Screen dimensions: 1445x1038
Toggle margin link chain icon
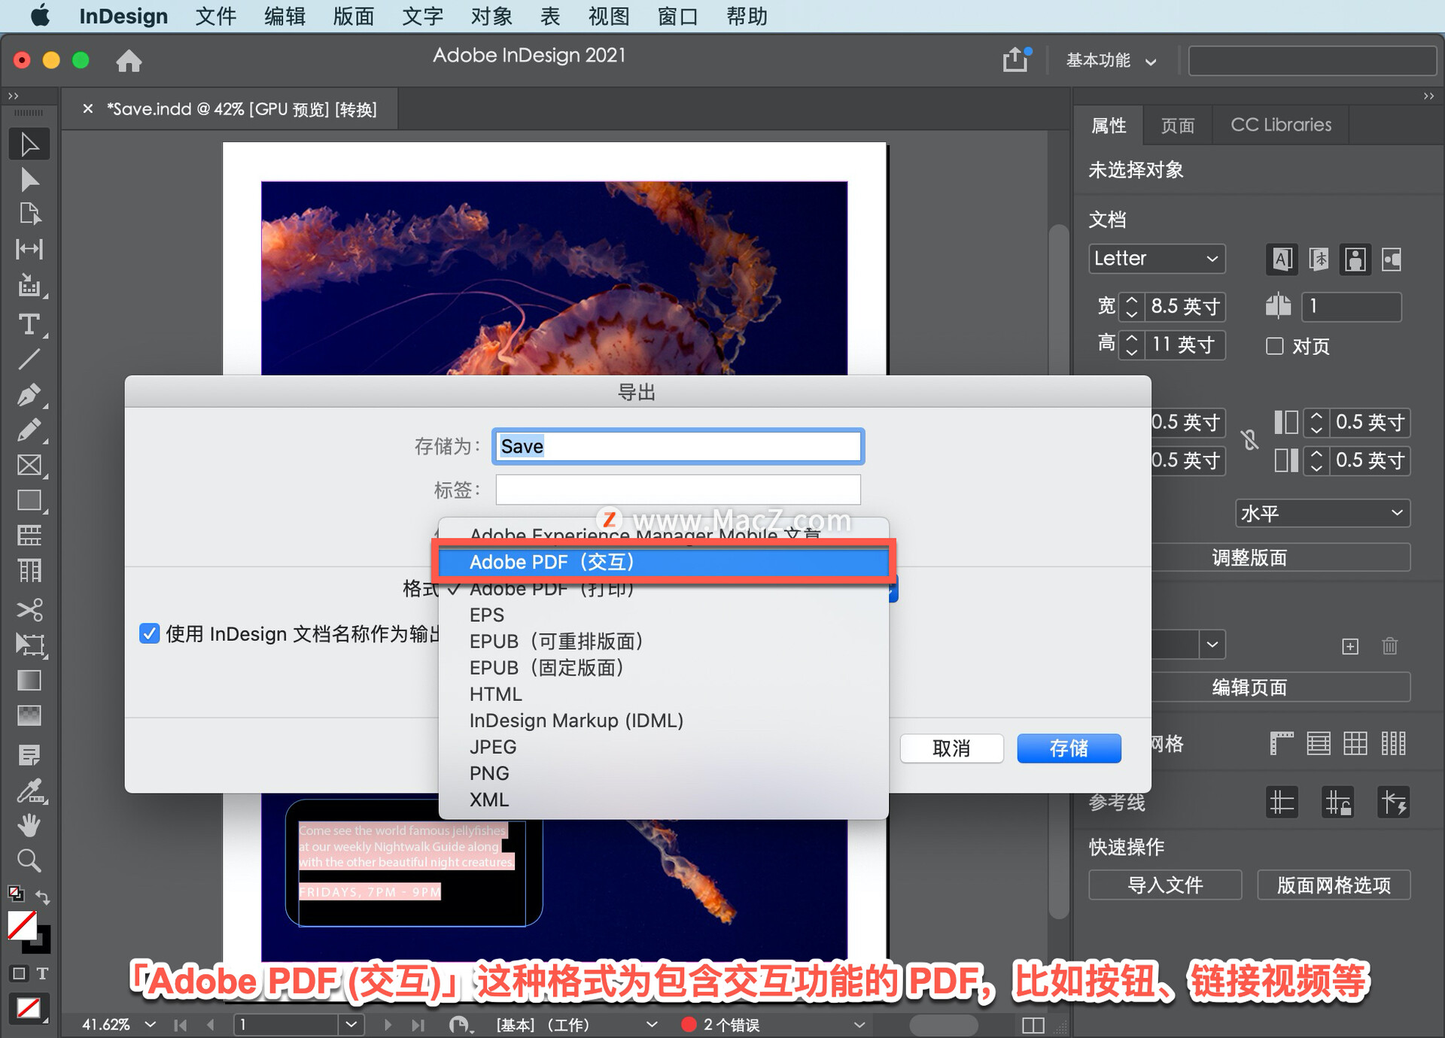point(1249,440)
